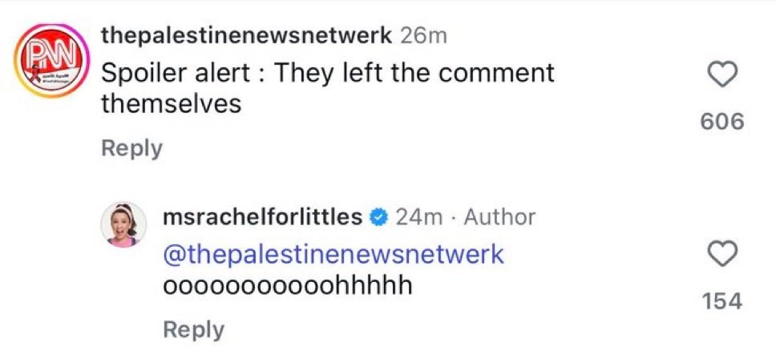The width and height of the screenshot is (776, 363).
Task: Click the 'oooooooooohhhhh' reply text
Action: 287,285
